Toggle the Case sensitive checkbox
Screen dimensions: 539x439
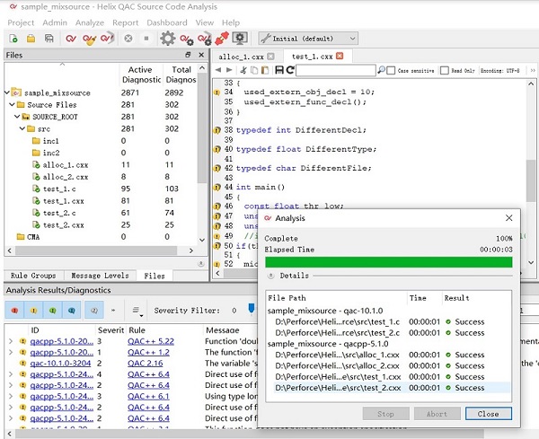pos(391,70)
